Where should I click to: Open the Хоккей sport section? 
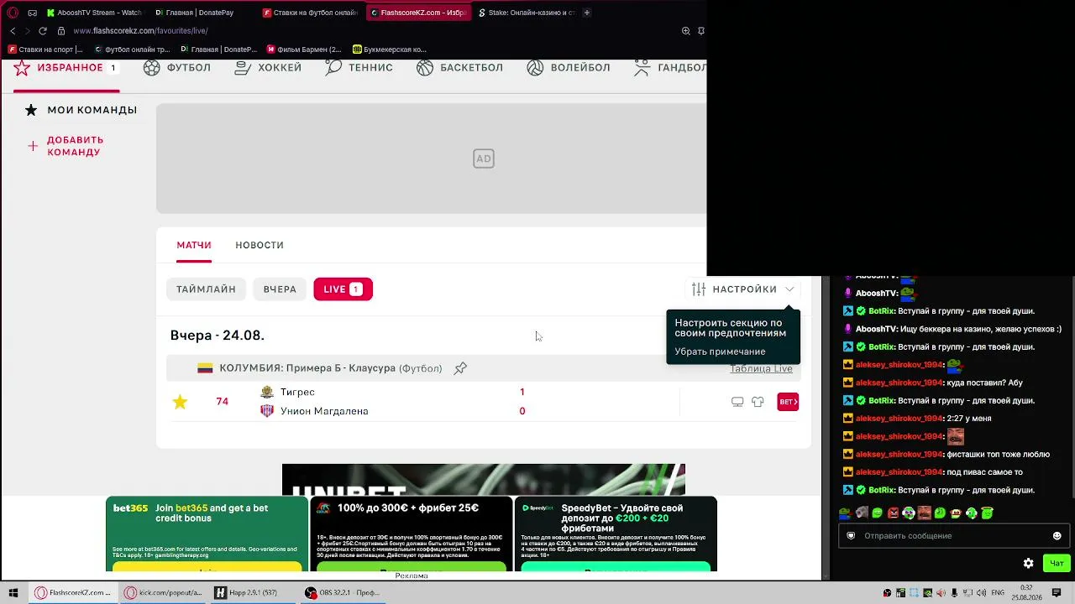267,68
